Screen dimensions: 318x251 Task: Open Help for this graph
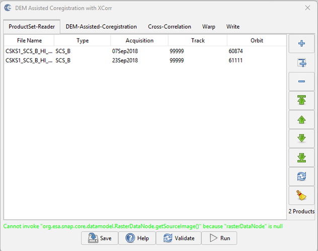pyautogui.click(x=137, y=238)
